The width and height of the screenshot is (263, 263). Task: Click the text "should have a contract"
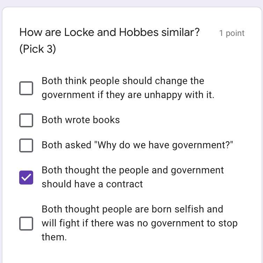pyautogui.click(x=92, y=184)
